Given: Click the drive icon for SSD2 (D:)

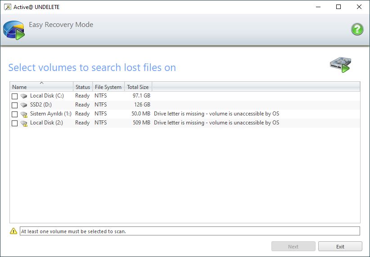Looking at the screenshot, I should 24,105.
